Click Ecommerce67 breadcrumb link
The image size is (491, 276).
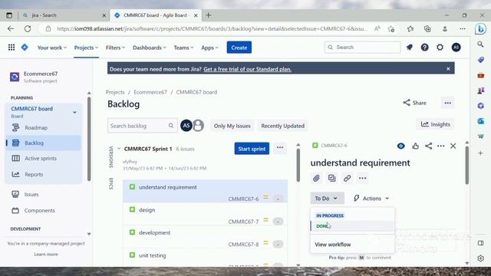point(150,92)
